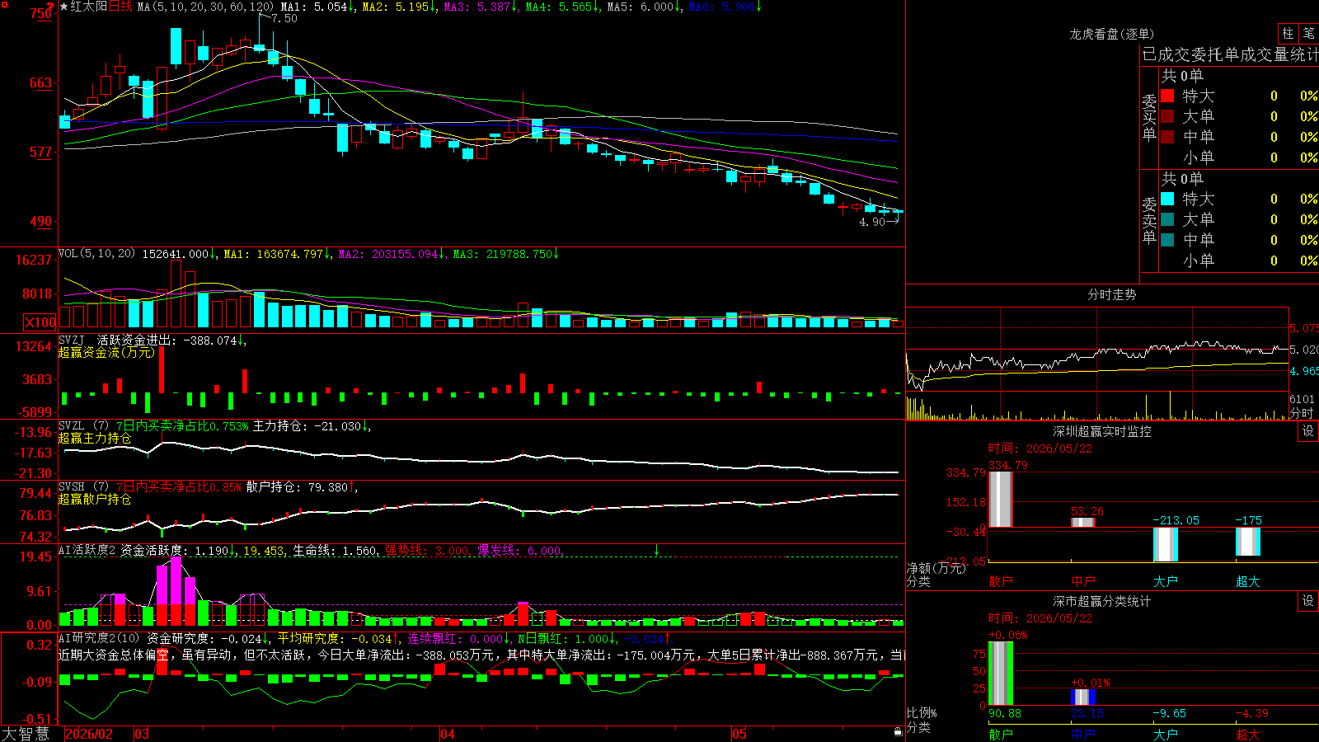Click the 委买单 section label
Image resolution: width=1319 pixels, height=742 pixels.
pos(1149,118)
